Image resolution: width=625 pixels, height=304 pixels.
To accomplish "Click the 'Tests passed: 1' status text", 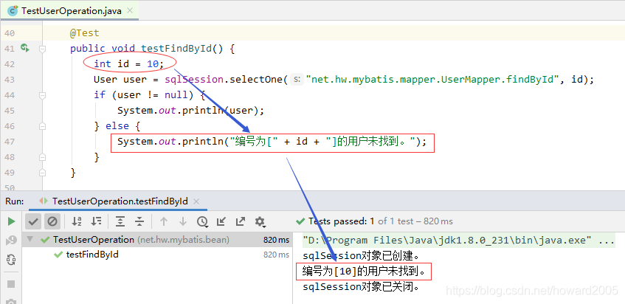I will (341, 221).
